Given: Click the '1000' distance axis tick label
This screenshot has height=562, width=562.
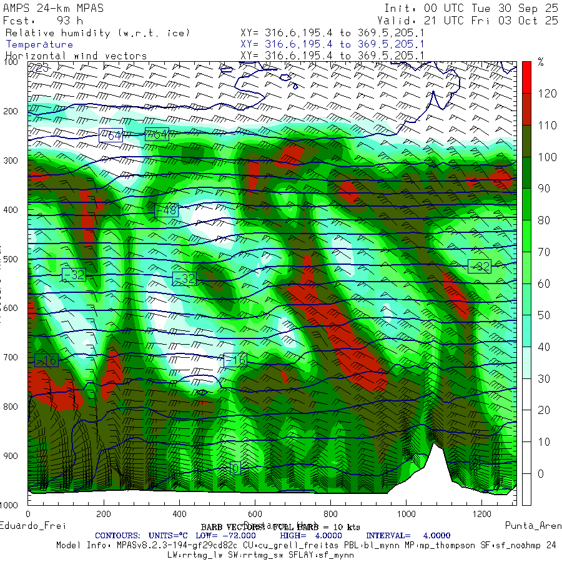Looking at the screenshot, I should click(406, 514).
